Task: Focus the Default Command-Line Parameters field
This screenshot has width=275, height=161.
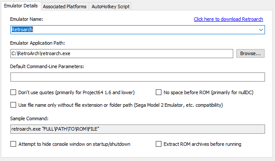Action: [137, 77]
